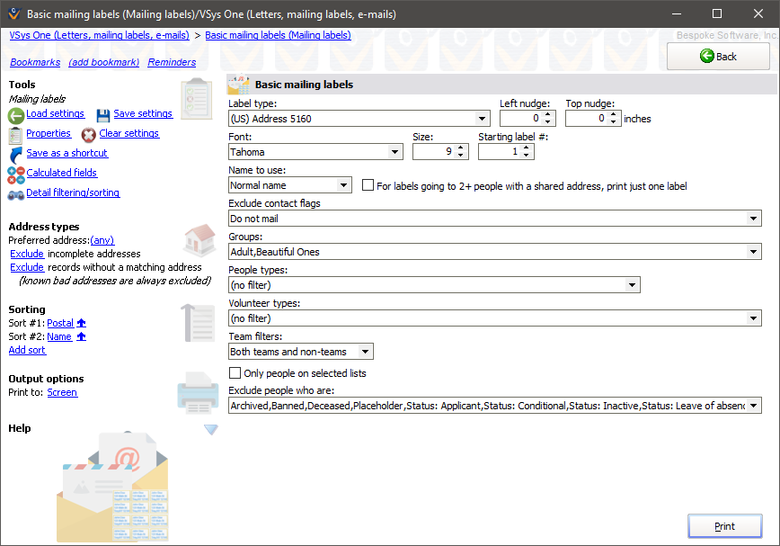Open the Exclude contact flags dropdown

[752, 218]
